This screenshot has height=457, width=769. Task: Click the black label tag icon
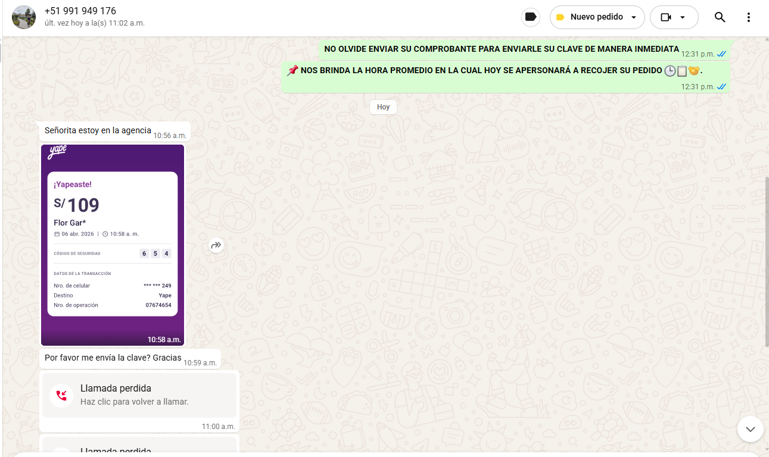coord(530,17)
